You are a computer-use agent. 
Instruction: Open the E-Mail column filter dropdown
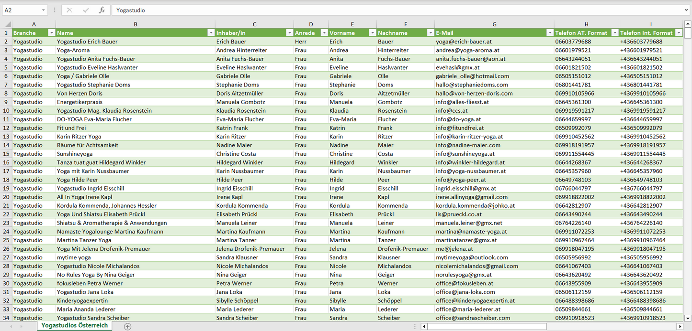[x=549, y=33]
